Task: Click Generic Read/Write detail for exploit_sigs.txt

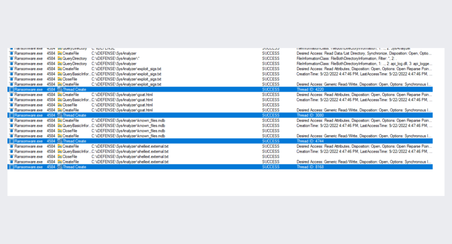Action: pos(364,84)
